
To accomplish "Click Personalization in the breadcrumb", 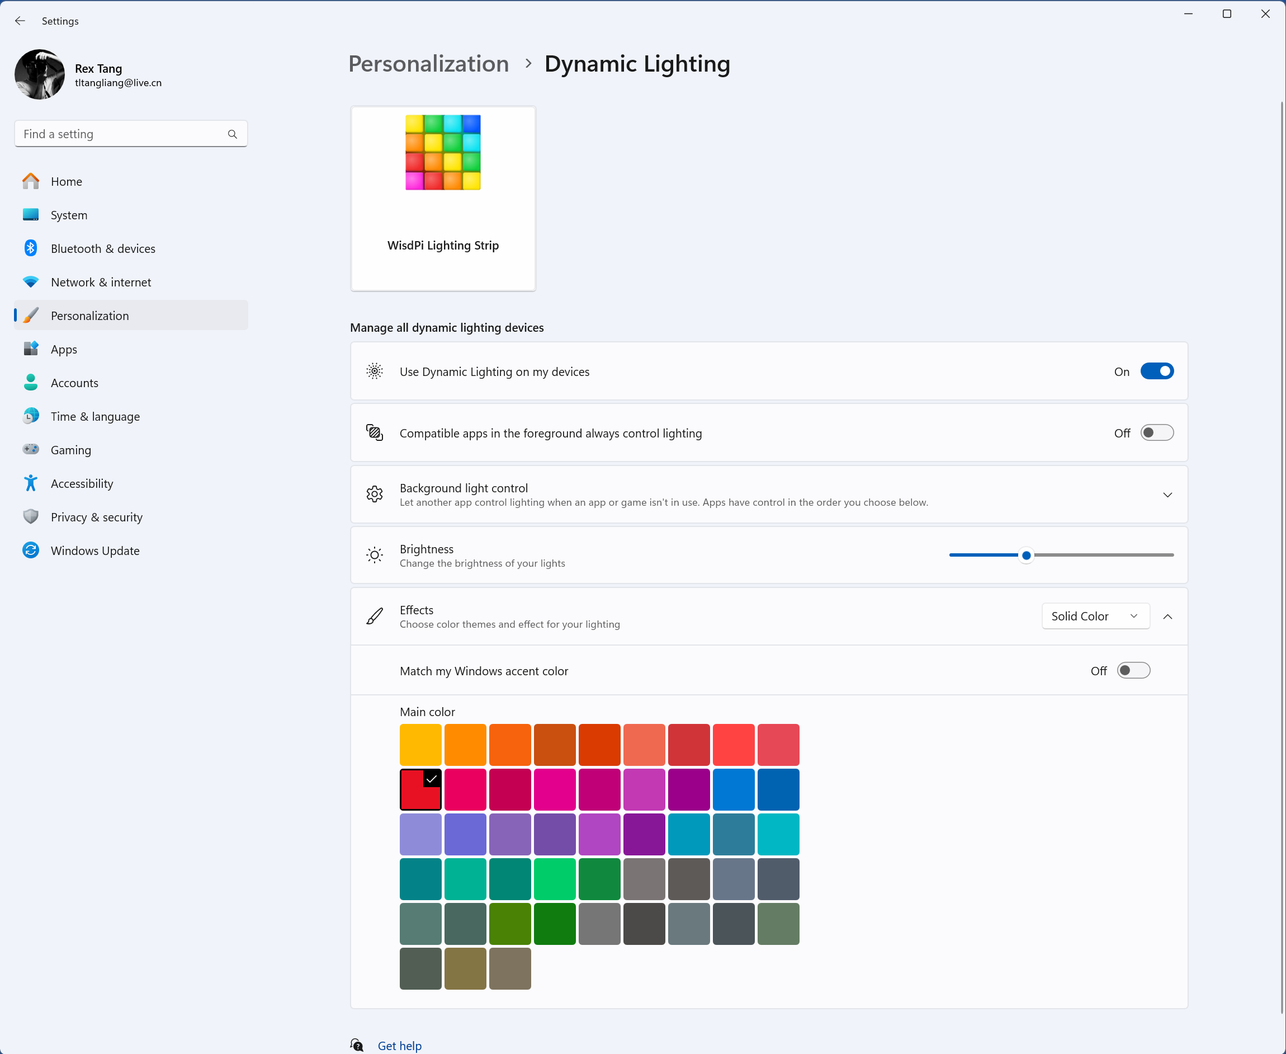I will (428, 64).
